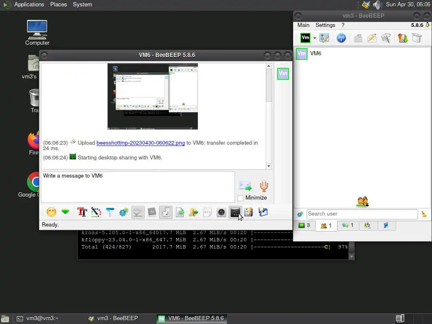The height and width of the screenshot is (324, 432).
Task: Click the two-users icon above the search field
Action: pos(362,201)
